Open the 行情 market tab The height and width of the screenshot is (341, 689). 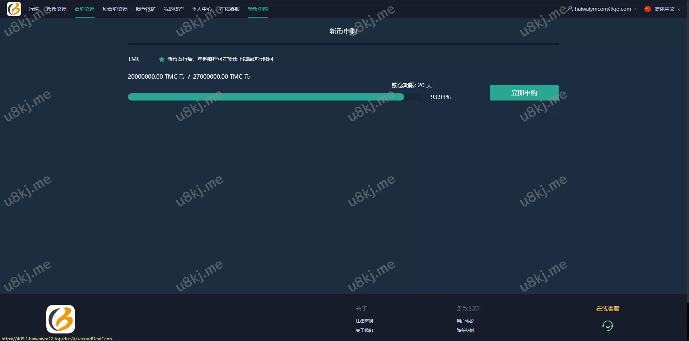[34, 9]
